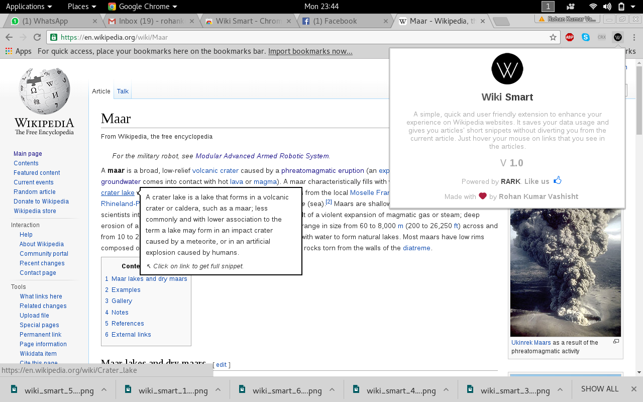
Task: Open Chrome's three-dot customize menu
Action: point(635,37)
